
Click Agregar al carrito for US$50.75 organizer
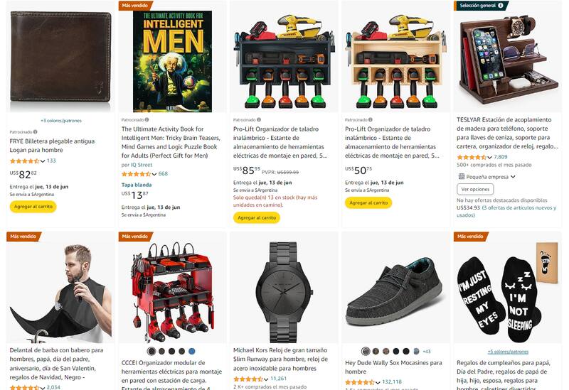[368, 202]
